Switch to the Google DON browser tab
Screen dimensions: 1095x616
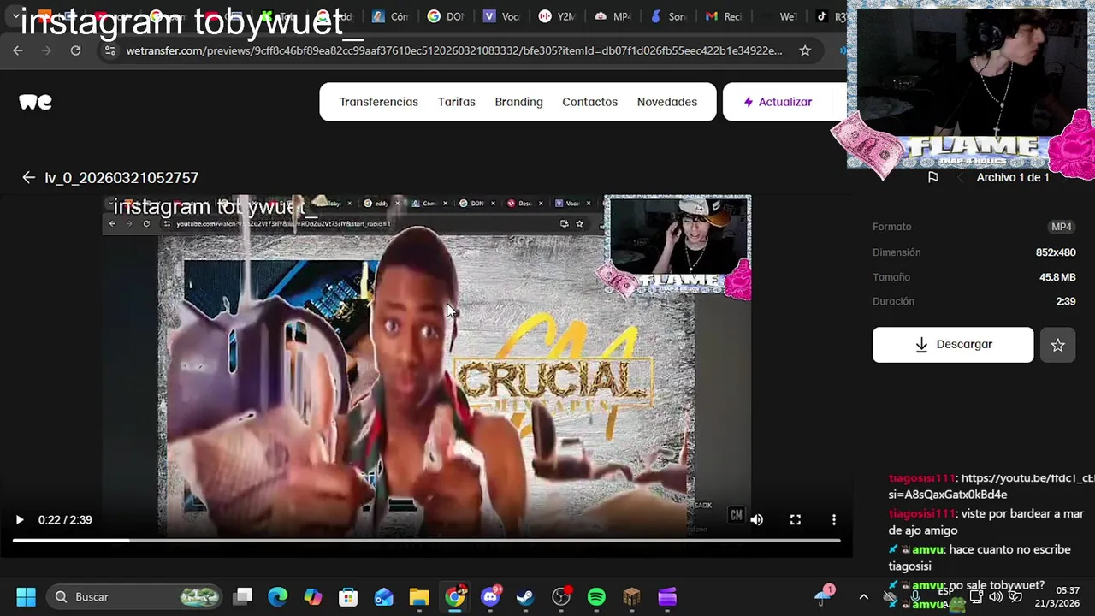click(446, 16)
